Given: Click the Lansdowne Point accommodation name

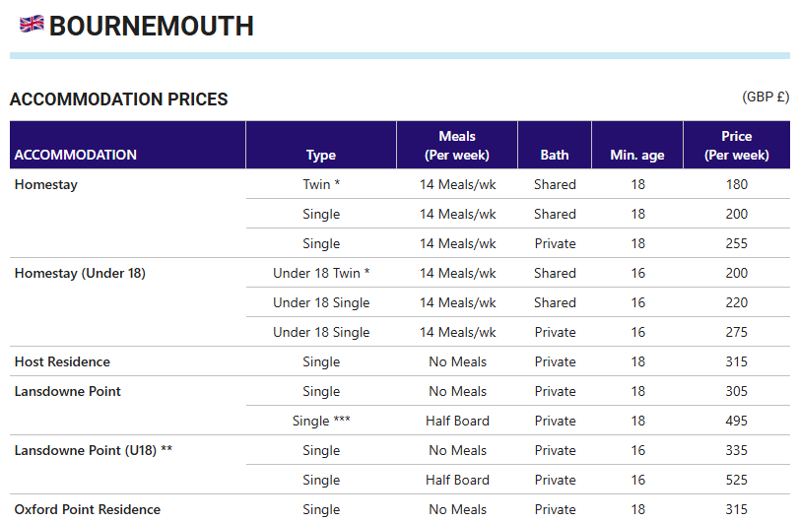Looking at the screenshot, I should [68, 391].
